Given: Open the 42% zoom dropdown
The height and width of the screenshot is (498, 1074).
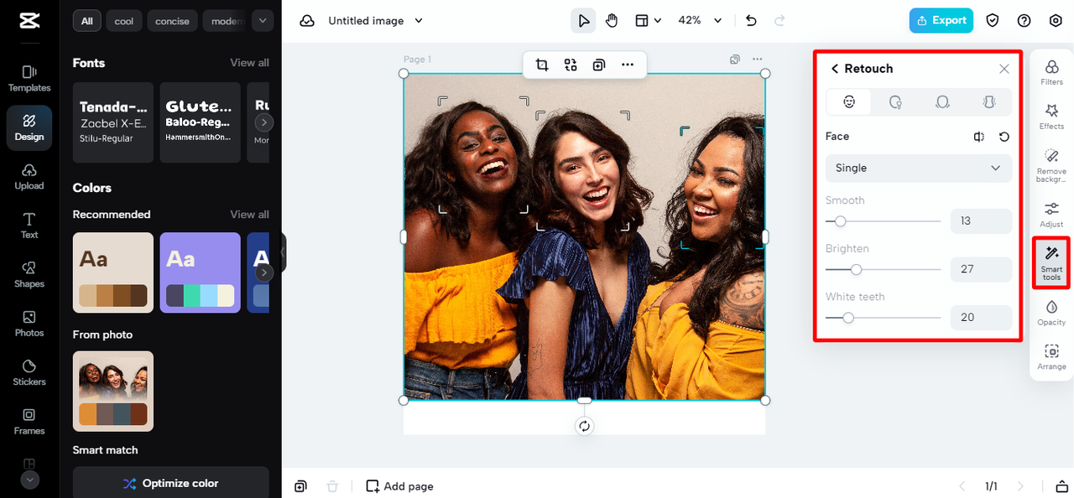Looking at the screenshot, I should [x=701, y=21].
